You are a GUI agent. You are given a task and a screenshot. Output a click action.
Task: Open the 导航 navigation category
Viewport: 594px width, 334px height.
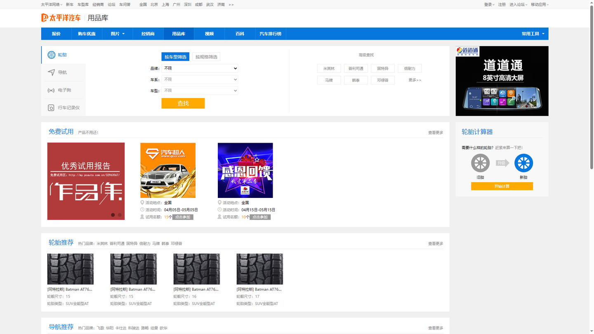click(64, 73)
